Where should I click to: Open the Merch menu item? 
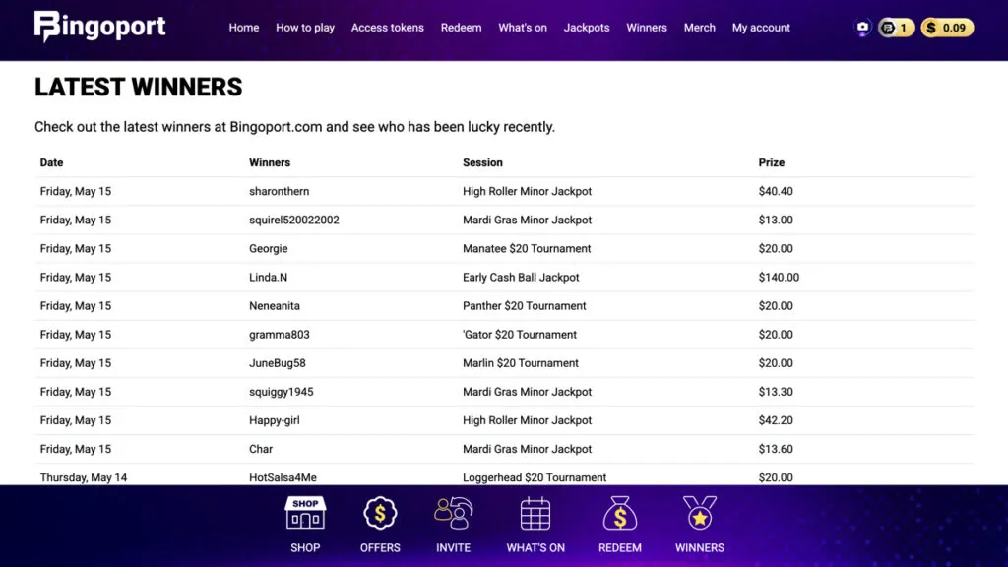click(x=700, y=28)
